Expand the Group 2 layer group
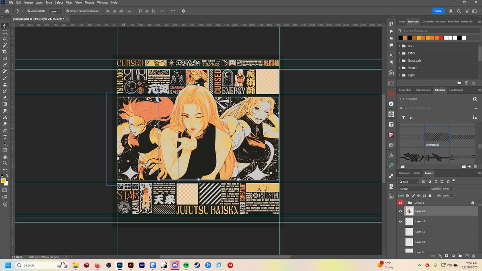482x271 pixels. pyautogui.click(x=406, y=203)
